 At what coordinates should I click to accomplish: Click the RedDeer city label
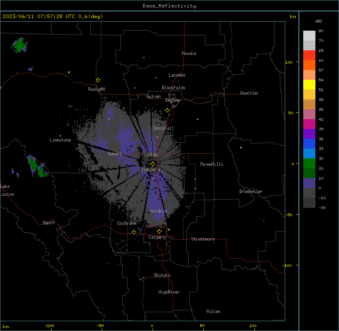point(173,100)
